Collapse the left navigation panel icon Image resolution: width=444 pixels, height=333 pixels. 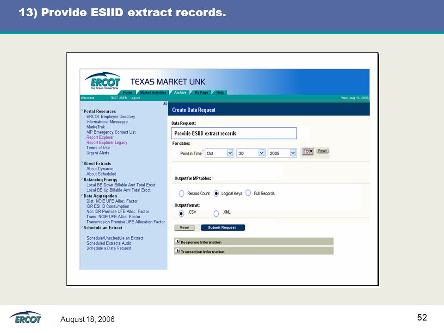pos(165,103)
